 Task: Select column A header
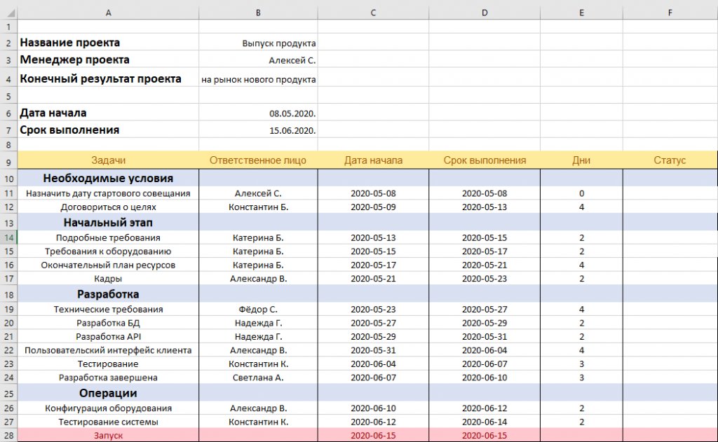click(108, 13)
